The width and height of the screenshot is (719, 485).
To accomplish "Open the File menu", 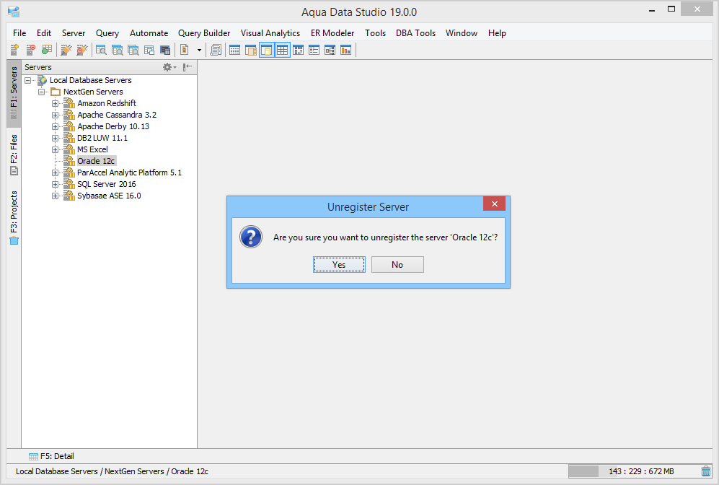I will 19,33.
